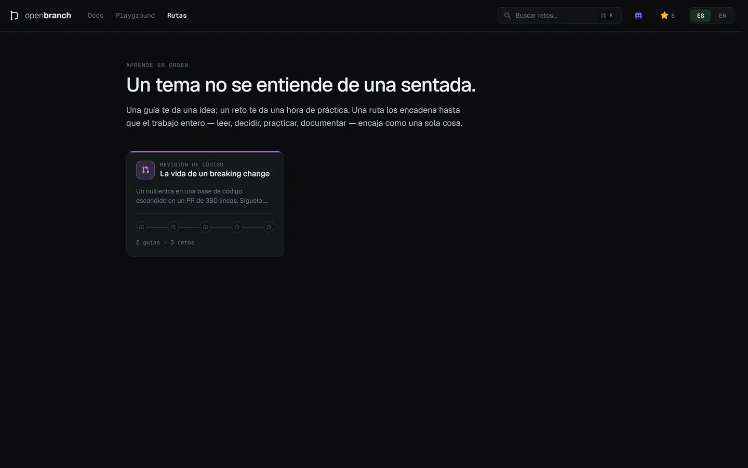This screenshot has width=748, height=468.
Task: Click the card description starting "Un null entra"
Action: coord(202,196)
